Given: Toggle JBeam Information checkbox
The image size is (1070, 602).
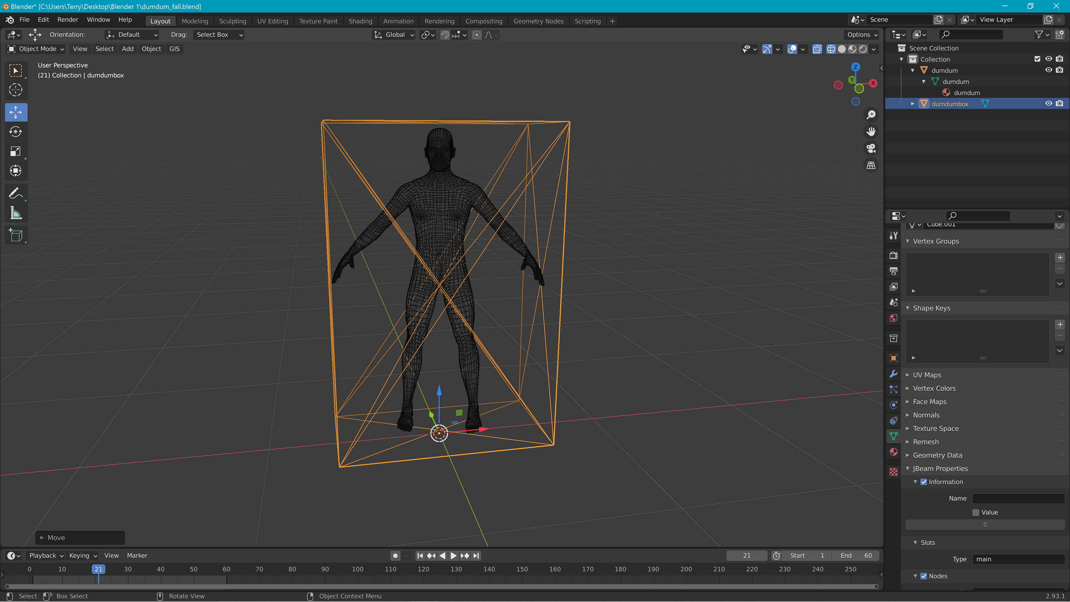Looking at the screenshot, I should pos(924,482).
